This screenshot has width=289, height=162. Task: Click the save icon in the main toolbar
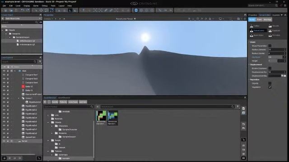tap(16, 10)
